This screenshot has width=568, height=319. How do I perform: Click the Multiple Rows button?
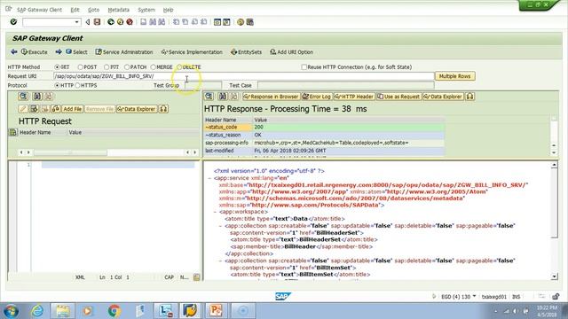tap(454, 76)
